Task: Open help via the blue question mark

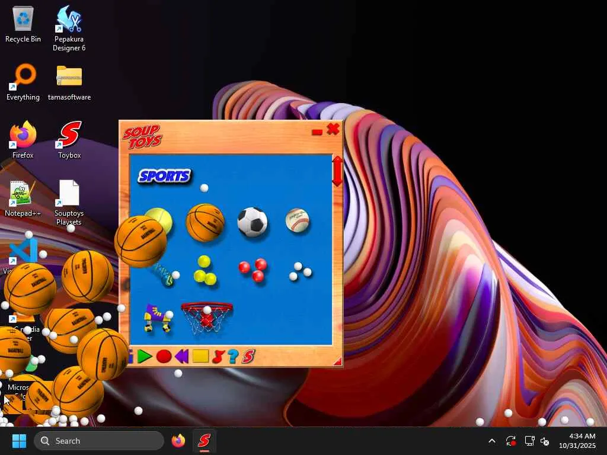Action: pyautogui.click(x=233, y=356)
